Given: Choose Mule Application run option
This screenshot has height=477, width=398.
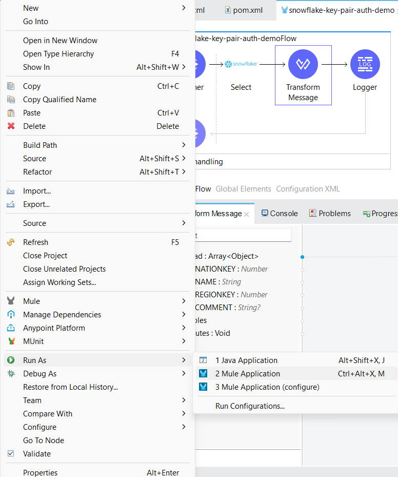Looking at the screenshot, I should [247, 374].
